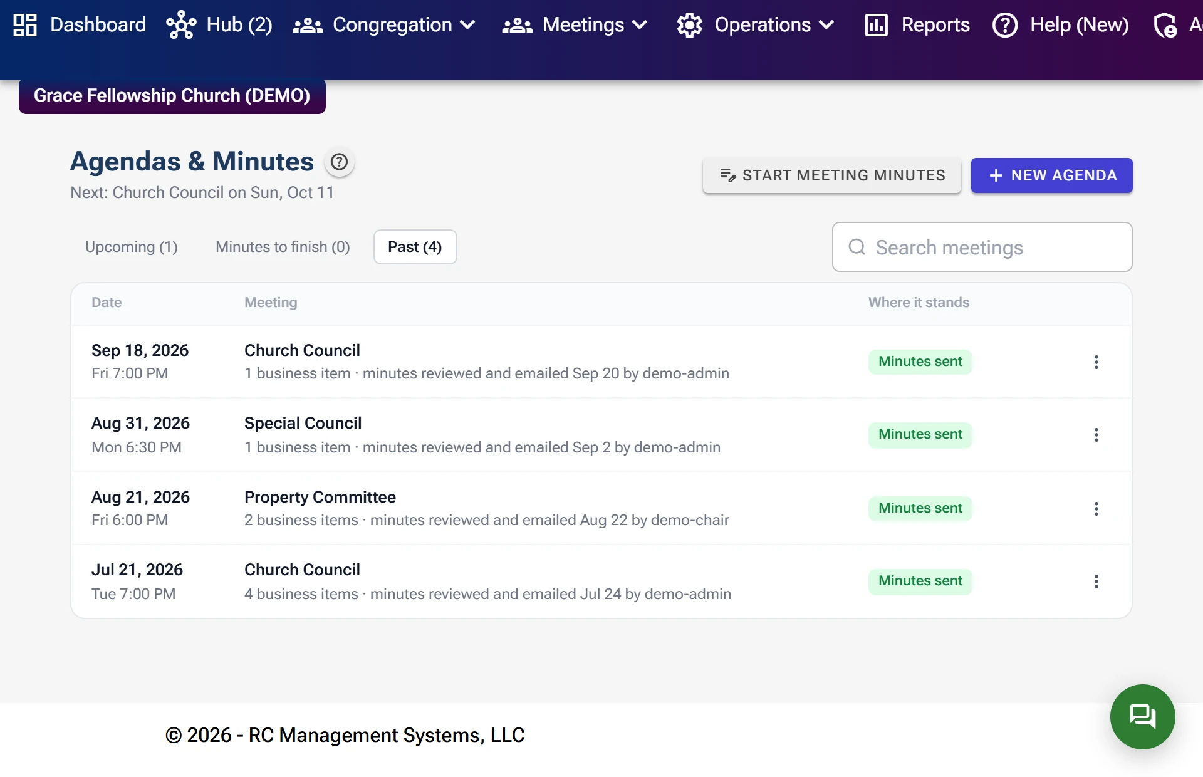Screen dimensions: 1203x777
Task: Click Minutes sent badge for Sep 18 meeting
Action: (x=920, y=362)
